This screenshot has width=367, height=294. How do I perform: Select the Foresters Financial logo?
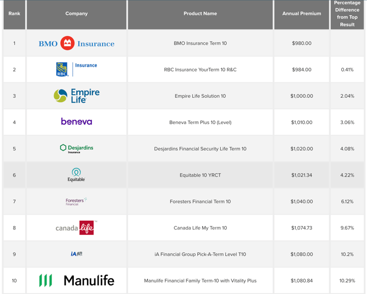[76, 202]
